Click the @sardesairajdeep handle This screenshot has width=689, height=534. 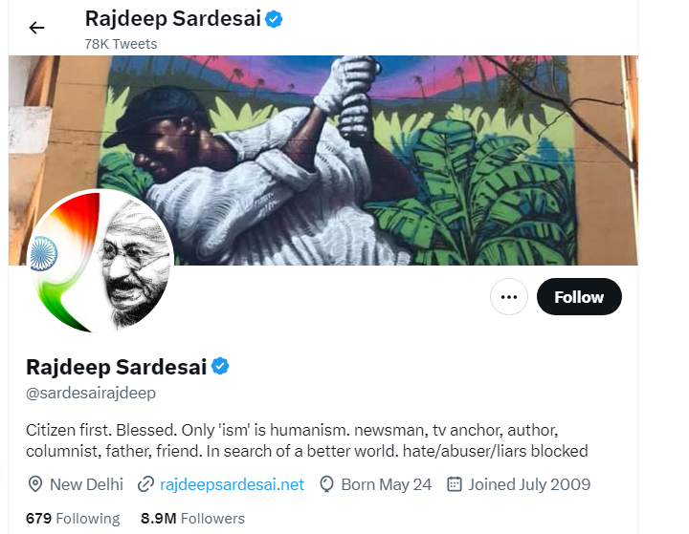click(x=91, y=393)
